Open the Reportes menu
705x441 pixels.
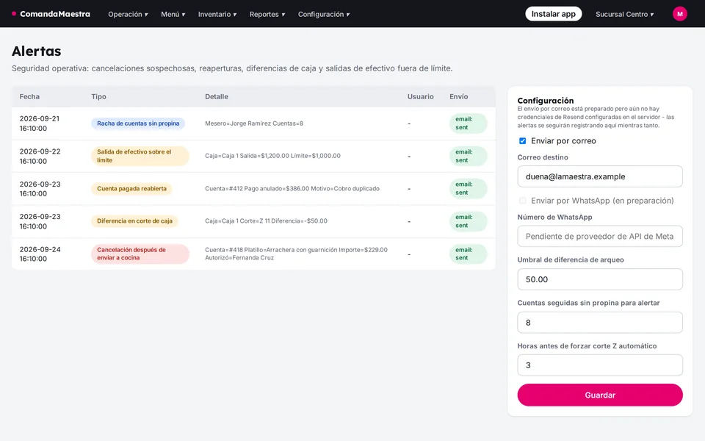click(x=267, y=15)
